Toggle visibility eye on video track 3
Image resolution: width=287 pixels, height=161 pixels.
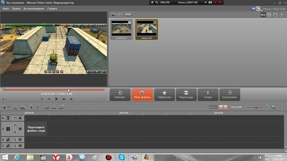click(20, 129)
